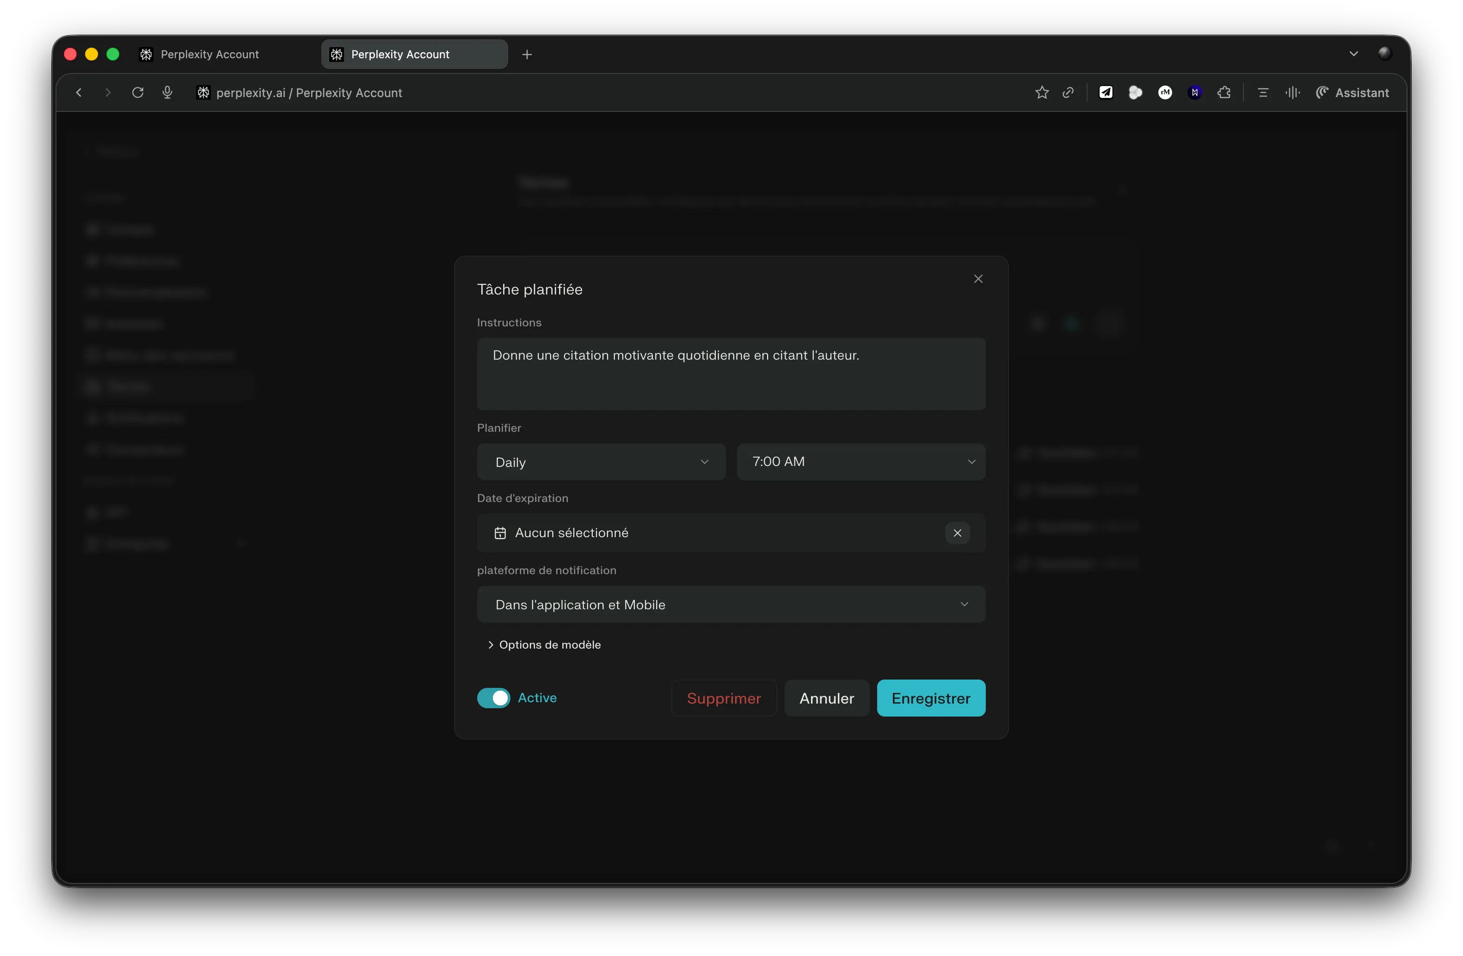Click the copy link icon in toolbar
This screenshot has height=956, width=1463.
tap(1069, 93)
